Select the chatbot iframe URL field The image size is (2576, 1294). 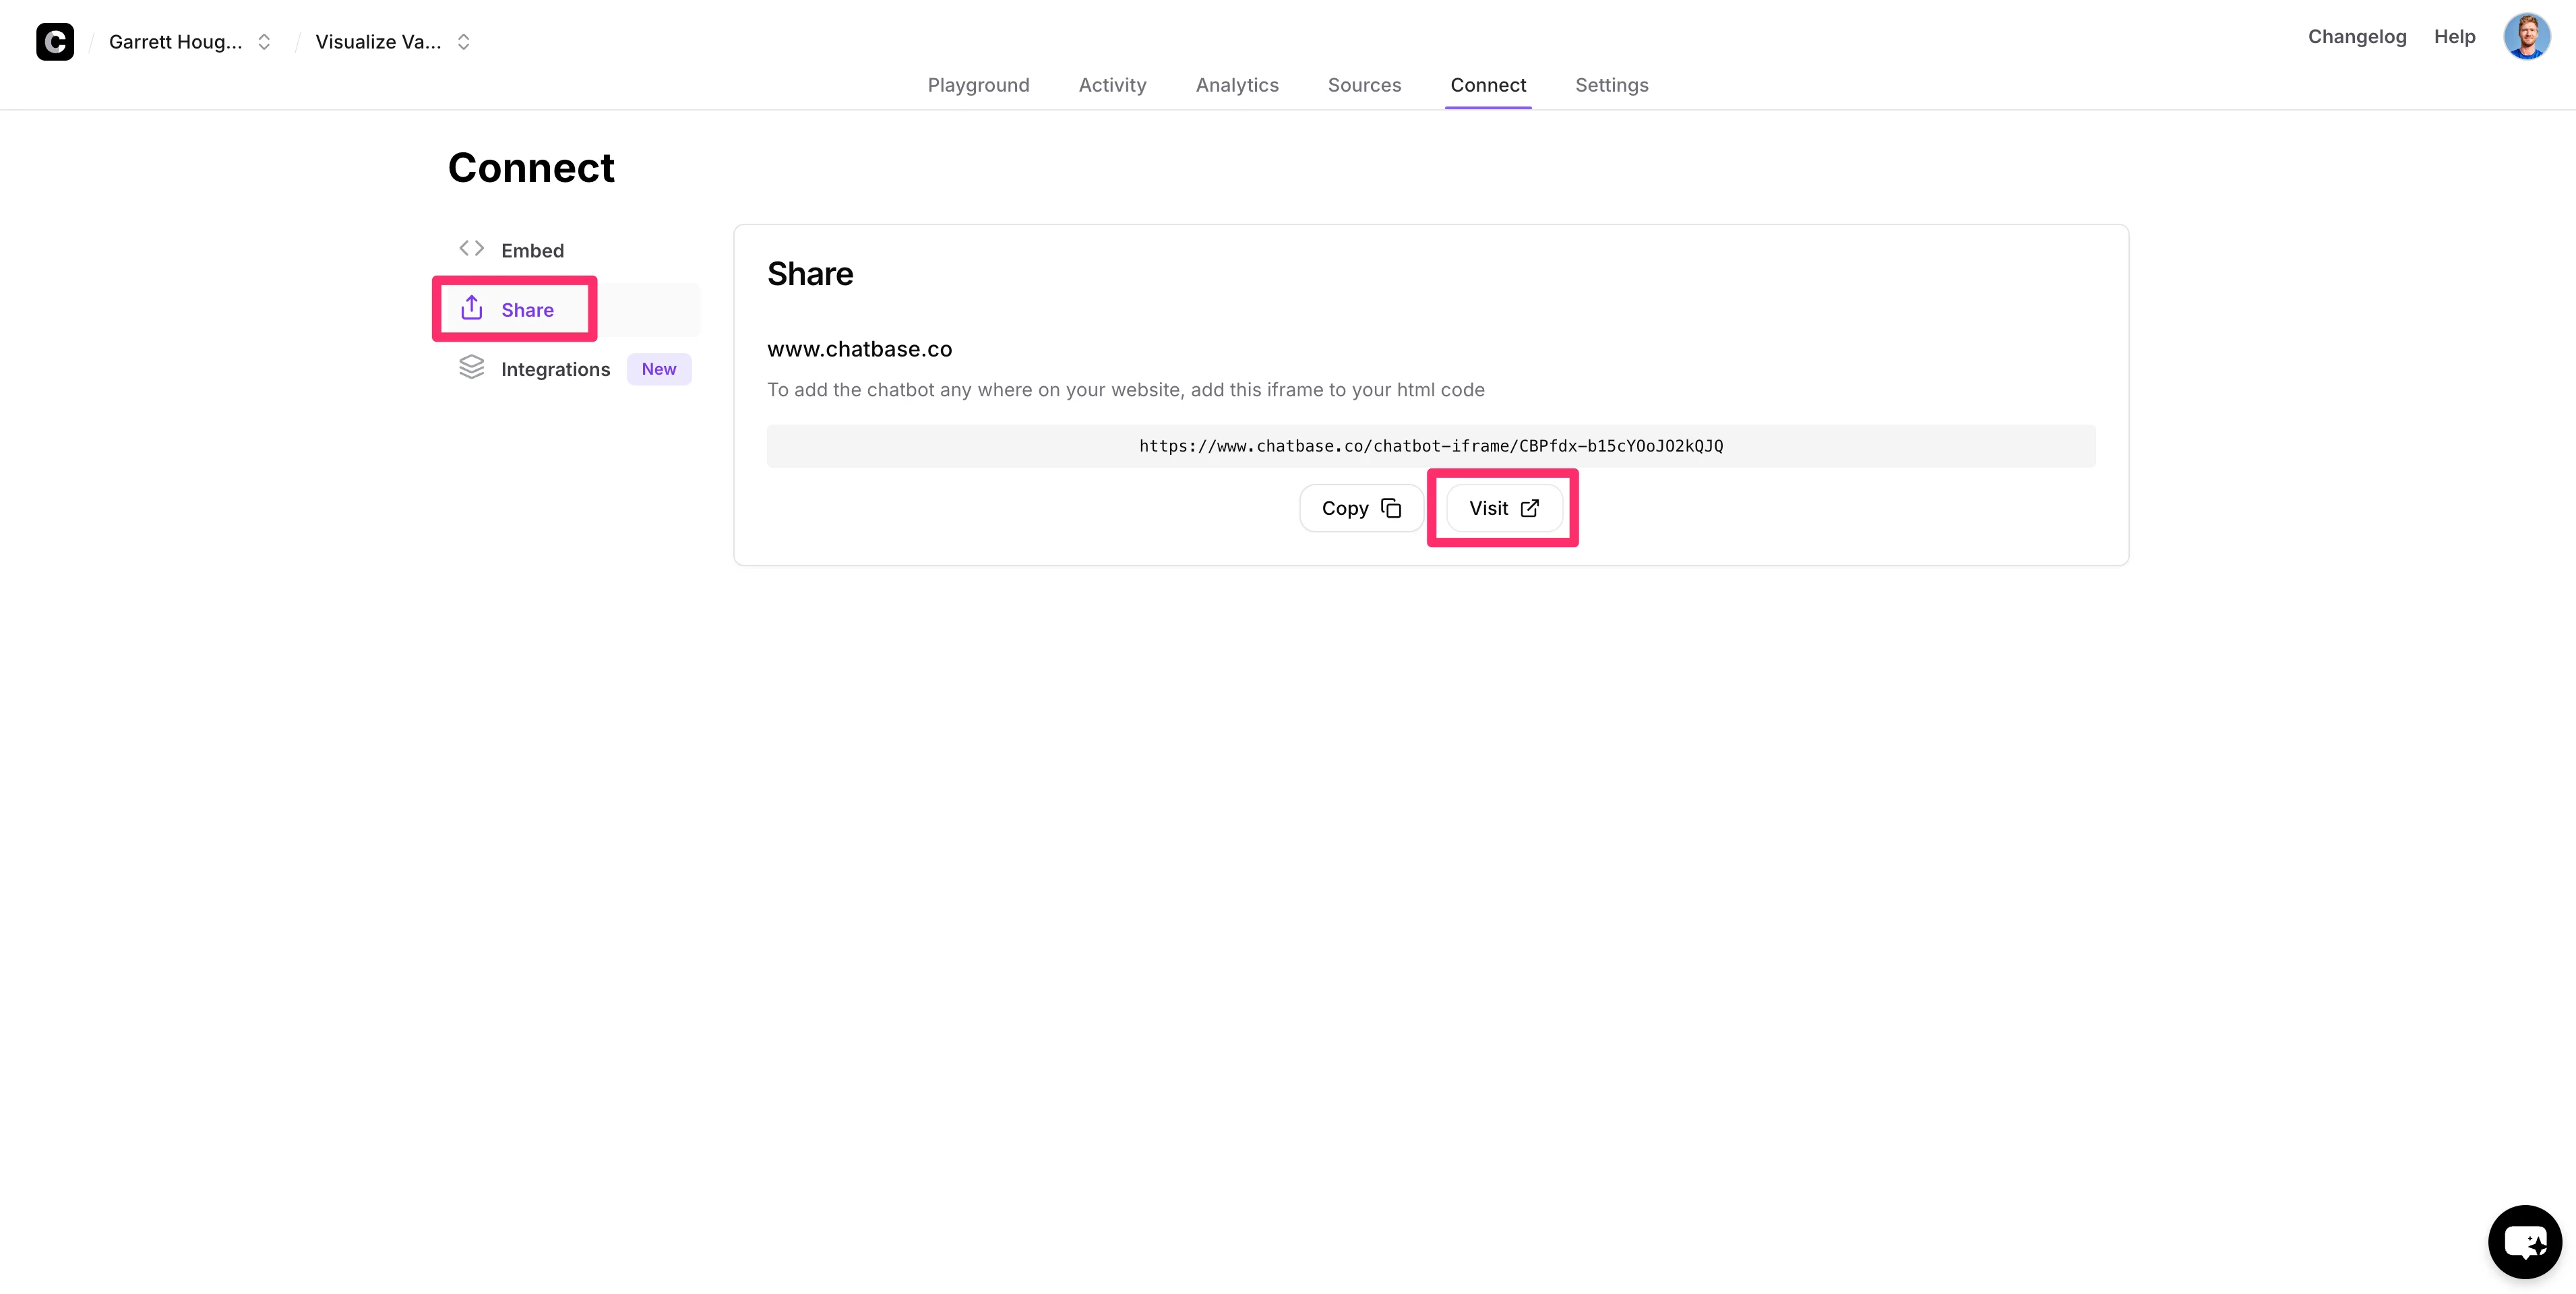[x=1430, y=446]
